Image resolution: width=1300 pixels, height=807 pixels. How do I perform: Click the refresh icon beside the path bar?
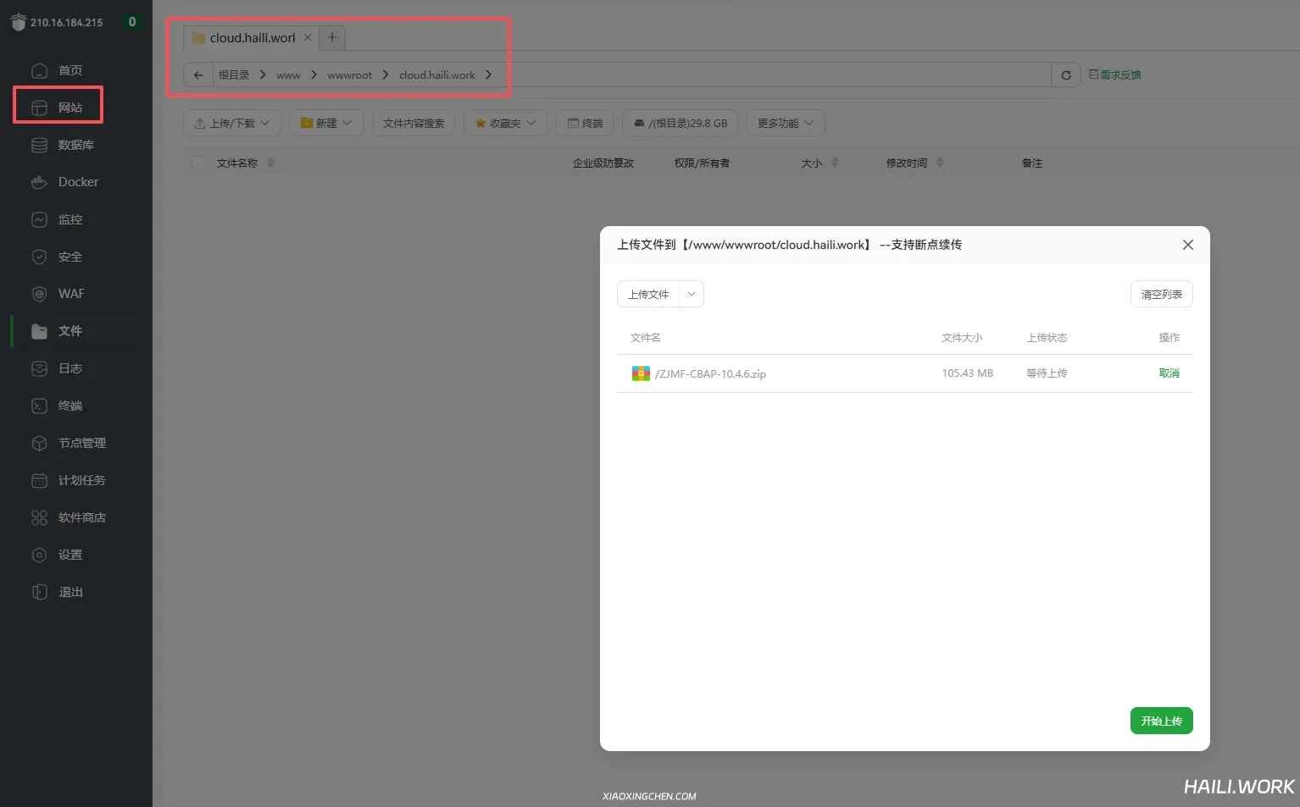coord(1065,75)
